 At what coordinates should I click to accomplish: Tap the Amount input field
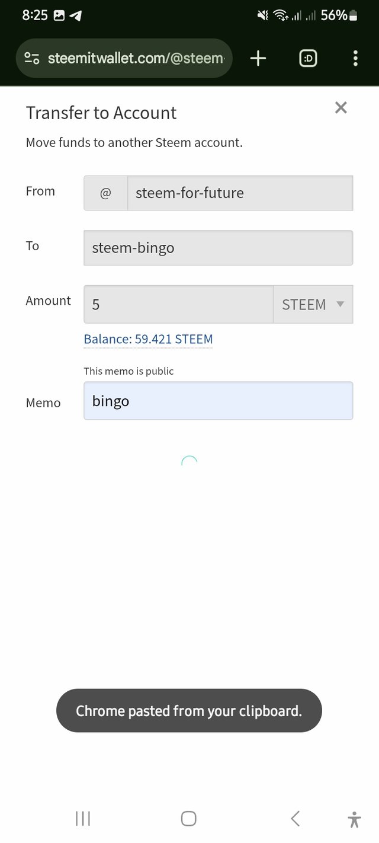(178, 304)
